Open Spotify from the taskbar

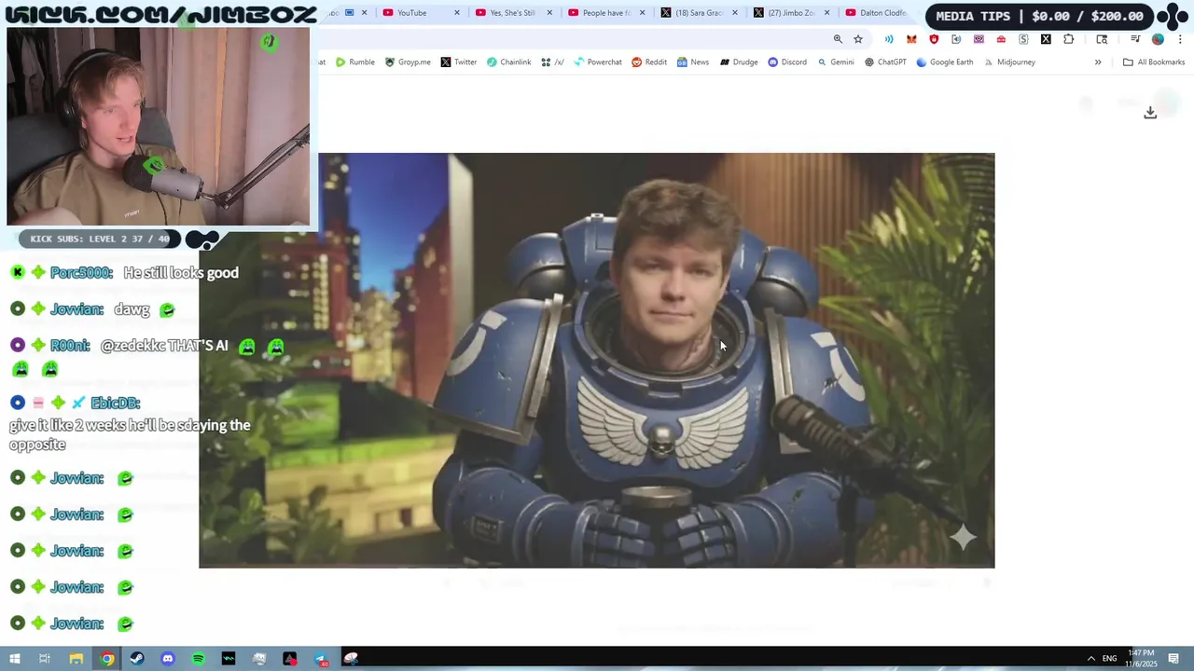198,659
